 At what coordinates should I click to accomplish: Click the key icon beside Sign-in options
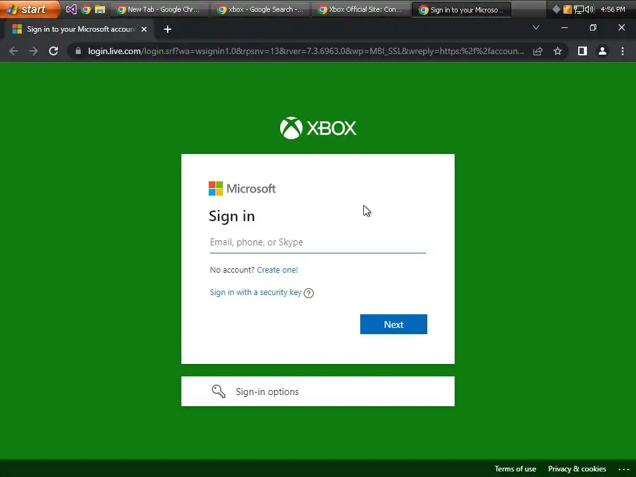(x=219, y=391)
